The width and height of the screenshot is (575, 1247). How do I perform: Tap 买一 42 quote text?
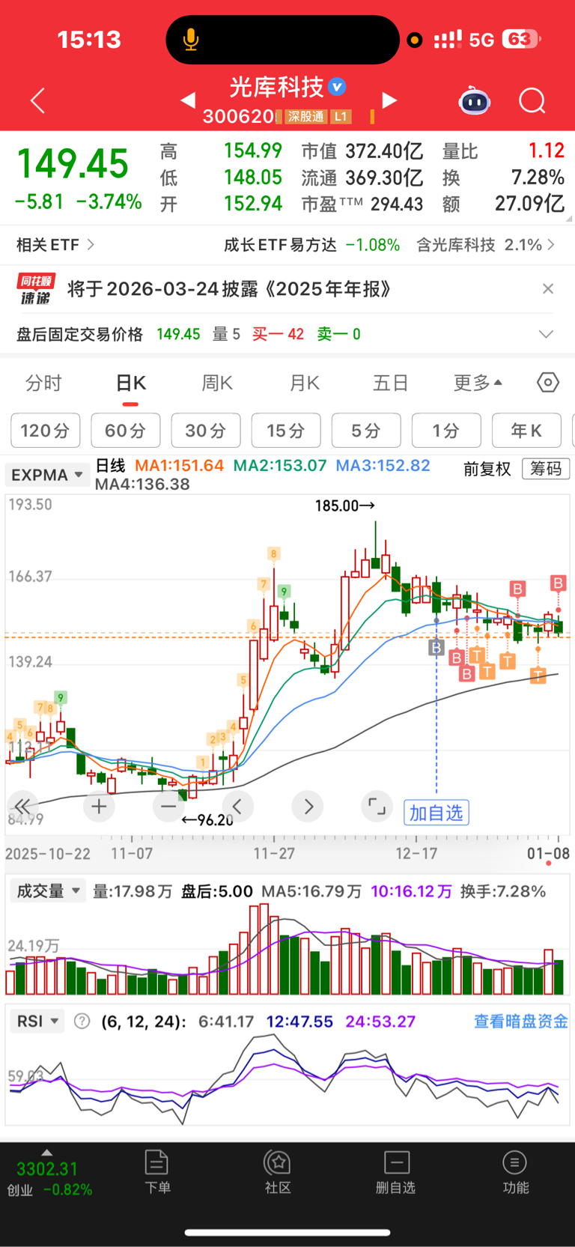click(278, 334)
